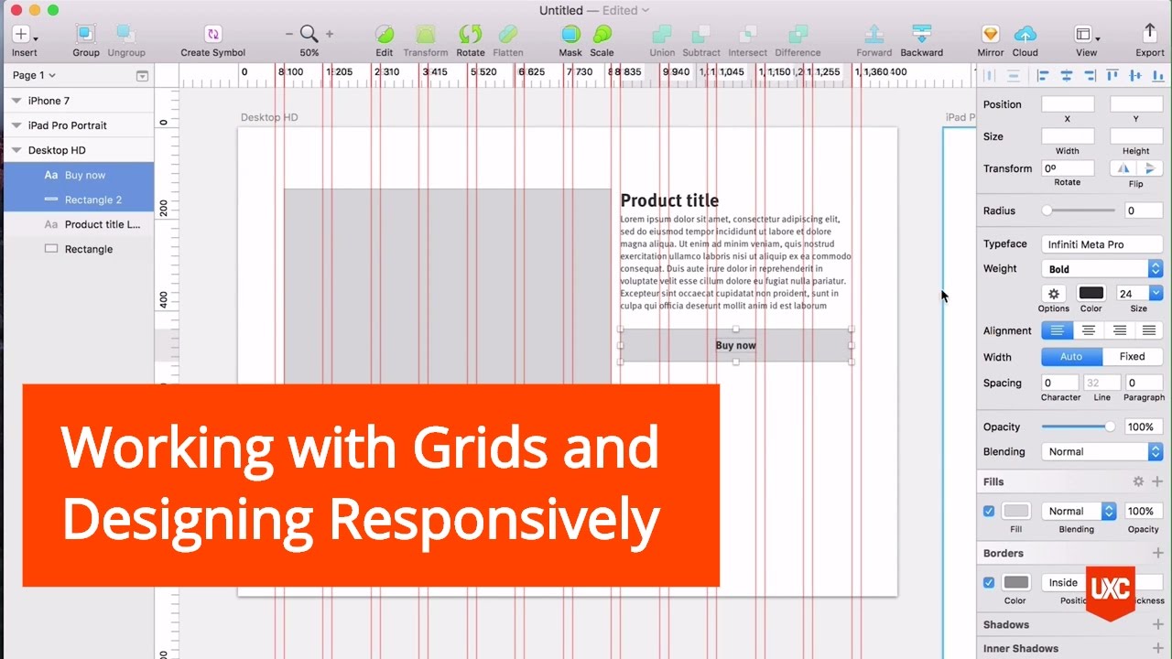Screen dimensions: 1172x659
Task: Open the Fill color swatch
Action: [1016, 511]
